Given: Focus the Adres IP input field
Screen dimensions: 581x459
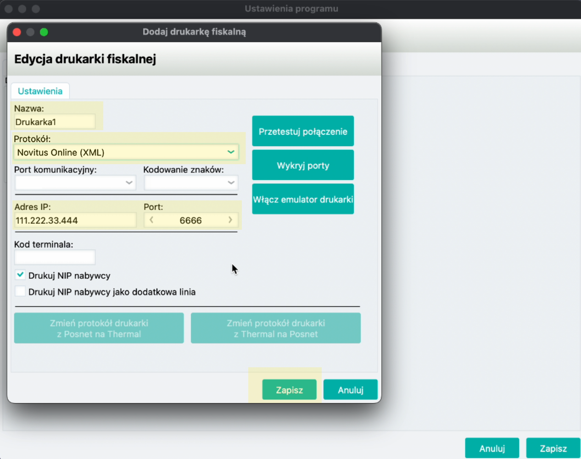Looking at the screenshot, I should tap(75, 220).
